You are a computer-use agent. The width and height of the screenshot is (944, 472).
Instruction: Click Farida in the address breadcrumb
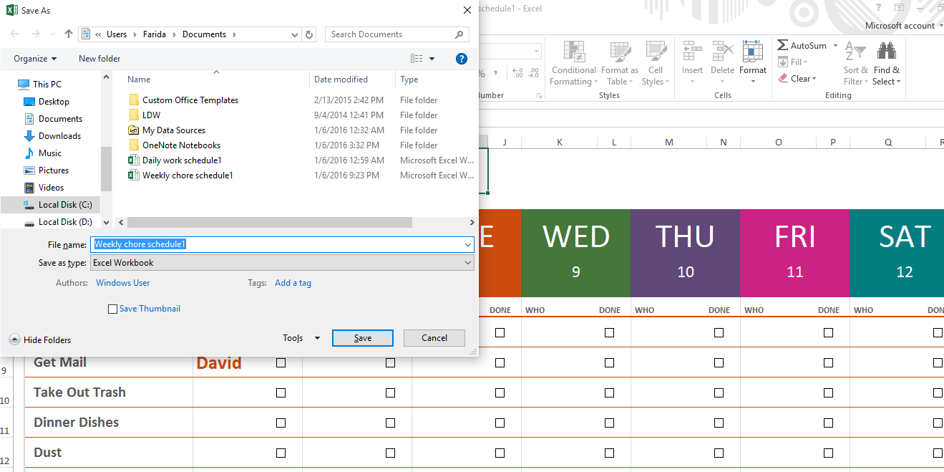(x=155, y=34)
